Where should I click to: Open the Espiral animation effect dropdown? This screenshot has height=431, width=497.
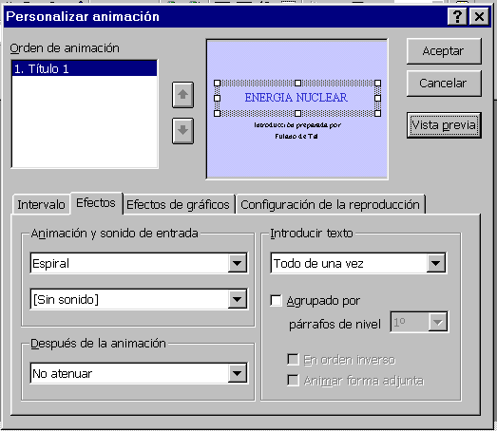click(x=237, y=263)
